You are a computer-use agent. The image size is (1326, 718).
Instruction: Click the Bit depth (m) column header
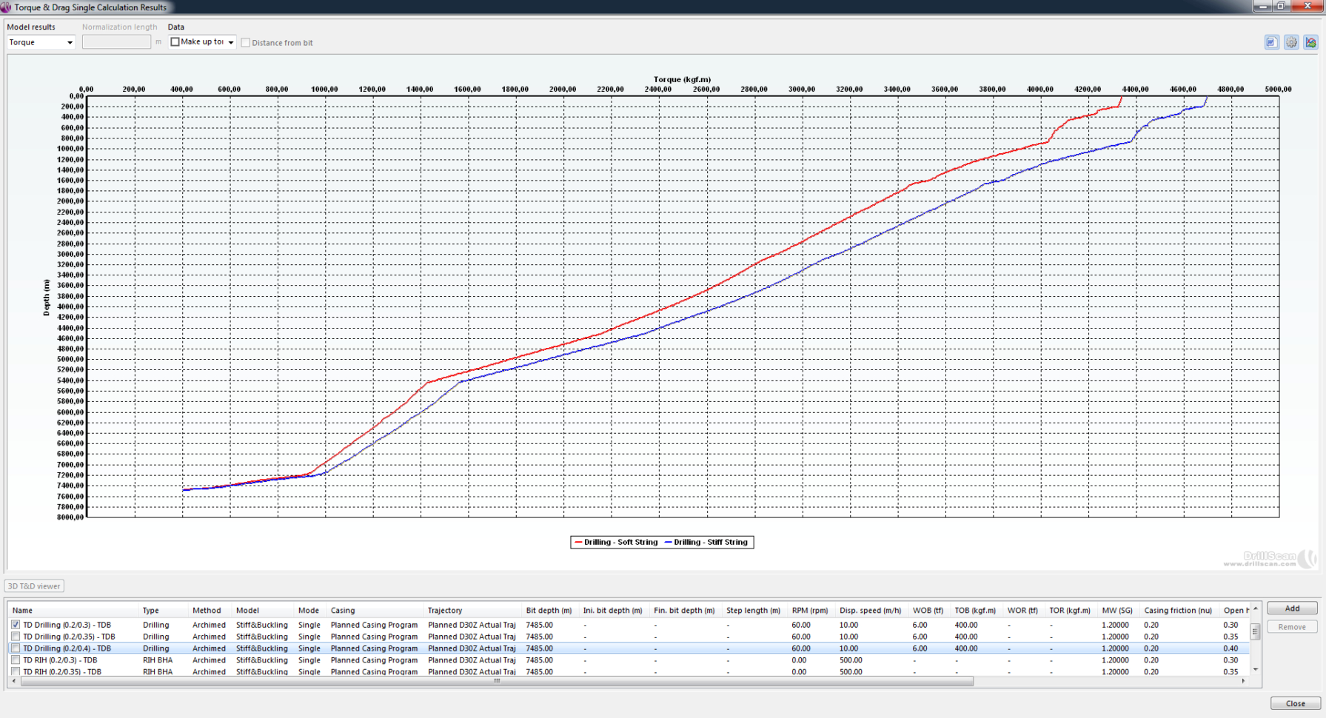[x=549, y=611]
